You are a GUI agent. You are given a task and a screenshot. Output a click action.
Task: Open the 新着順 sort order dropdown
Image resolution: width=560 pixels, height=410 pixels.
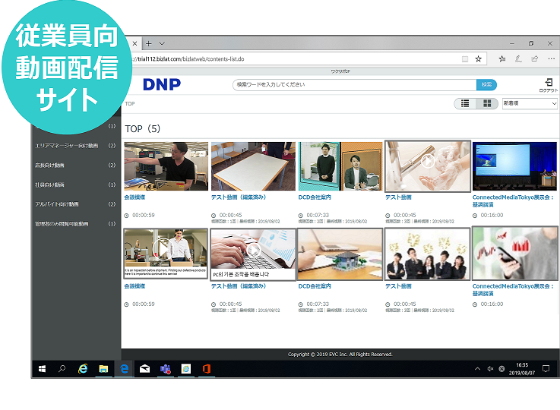pos(529,103)
